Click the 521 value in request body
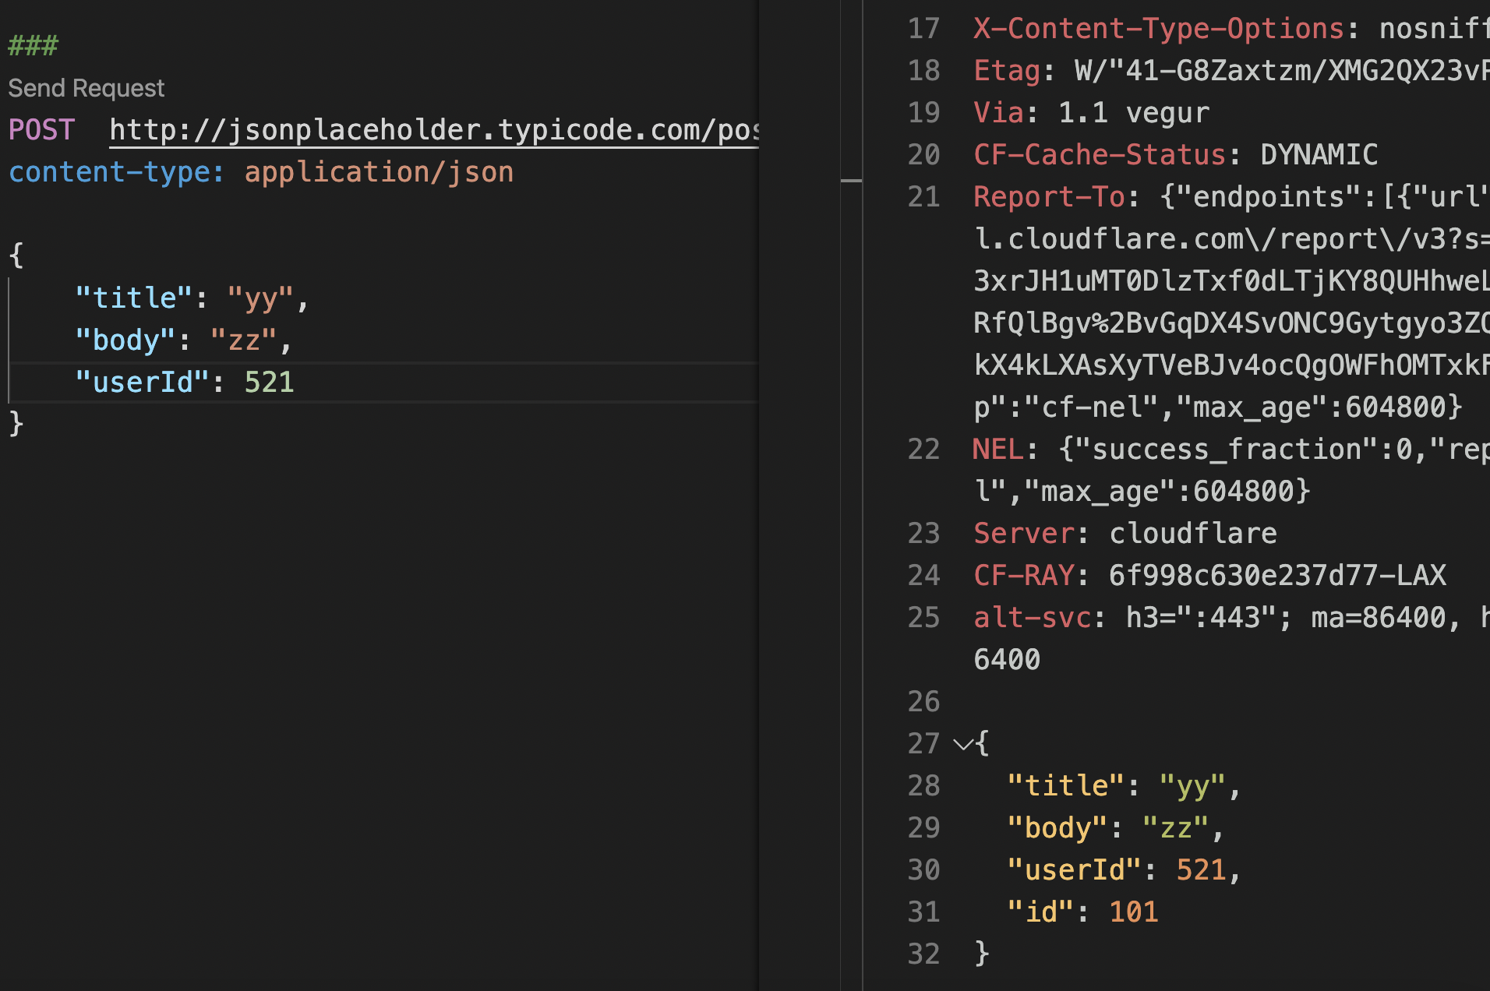1490x991 pixels. 270,383
